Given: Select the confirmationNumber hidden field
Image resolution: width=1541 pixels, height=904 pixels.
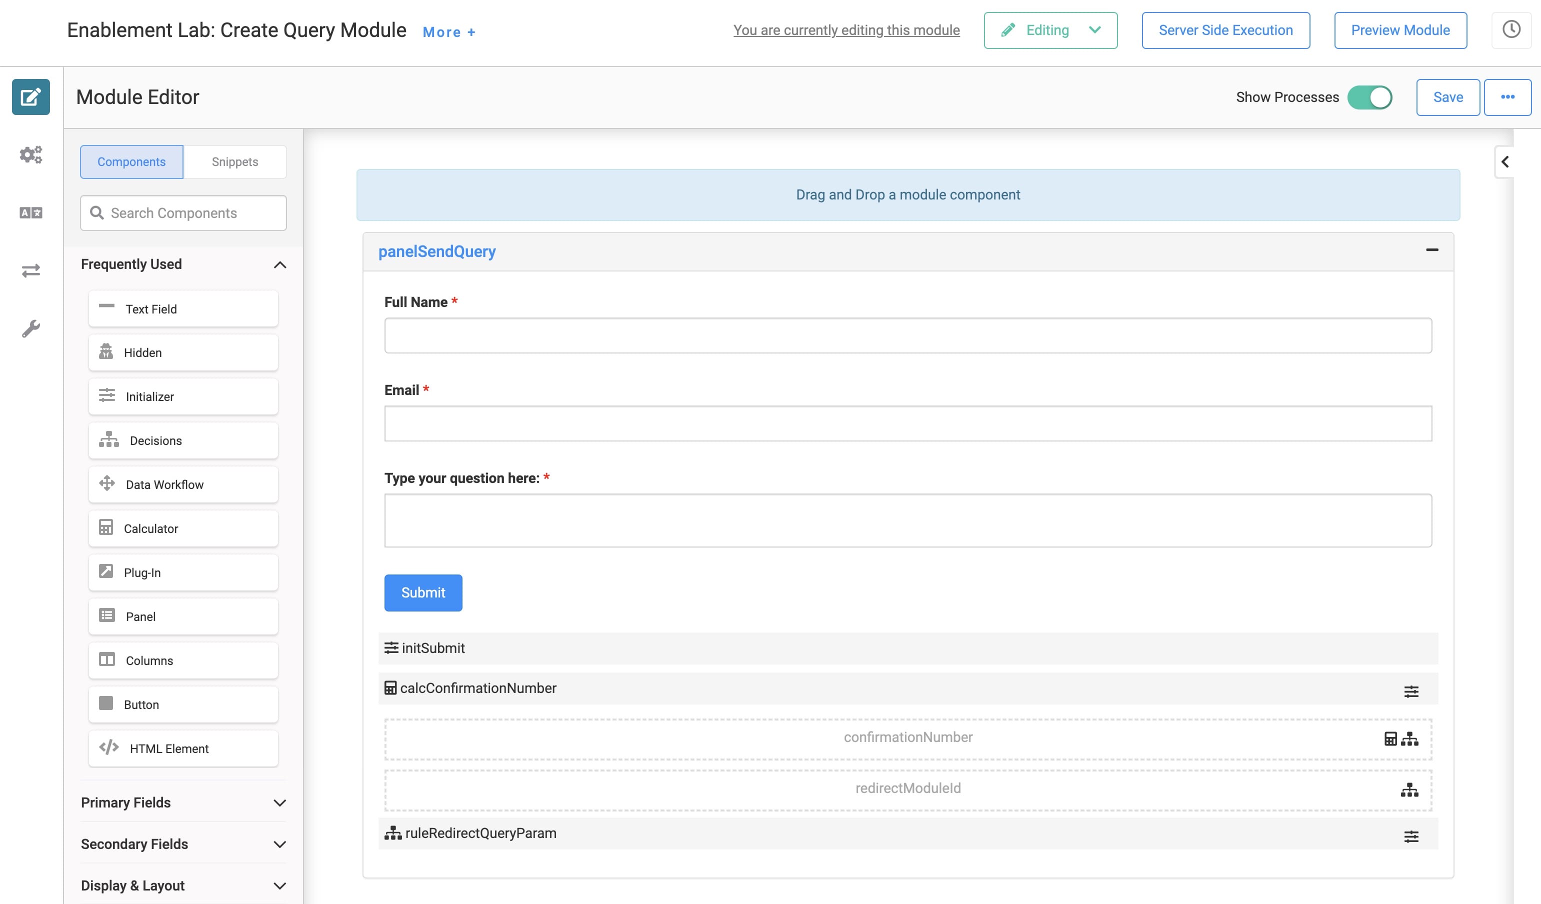Looking at the screenshot, I should click(x=908, y=739).
